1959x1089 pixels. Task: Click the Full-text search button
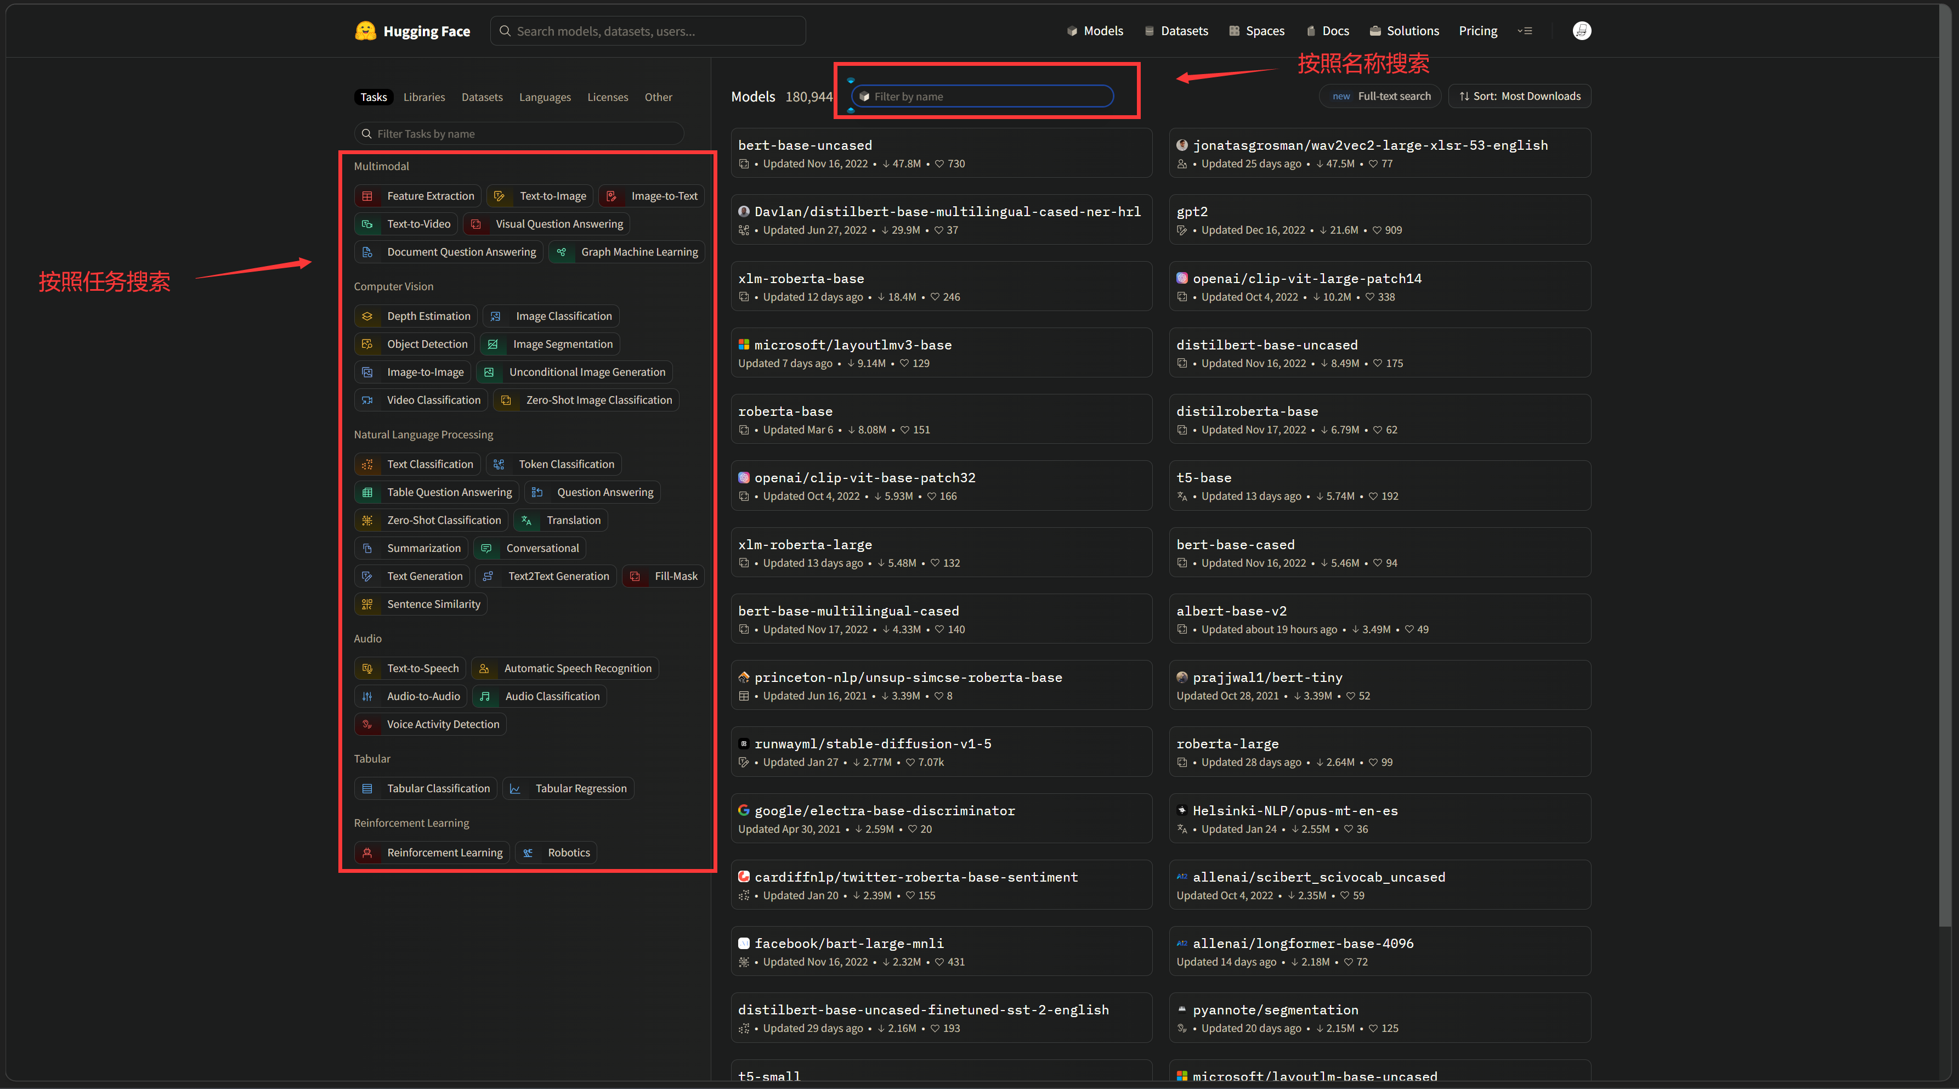[x=1380, y=96]
